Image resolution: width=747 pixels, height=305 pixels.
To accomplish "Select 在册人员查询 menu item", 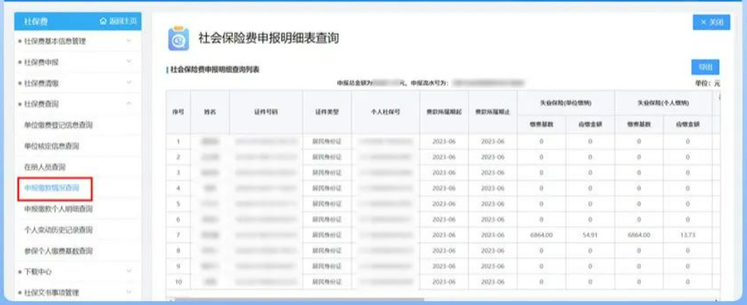I will pos(45,166).
